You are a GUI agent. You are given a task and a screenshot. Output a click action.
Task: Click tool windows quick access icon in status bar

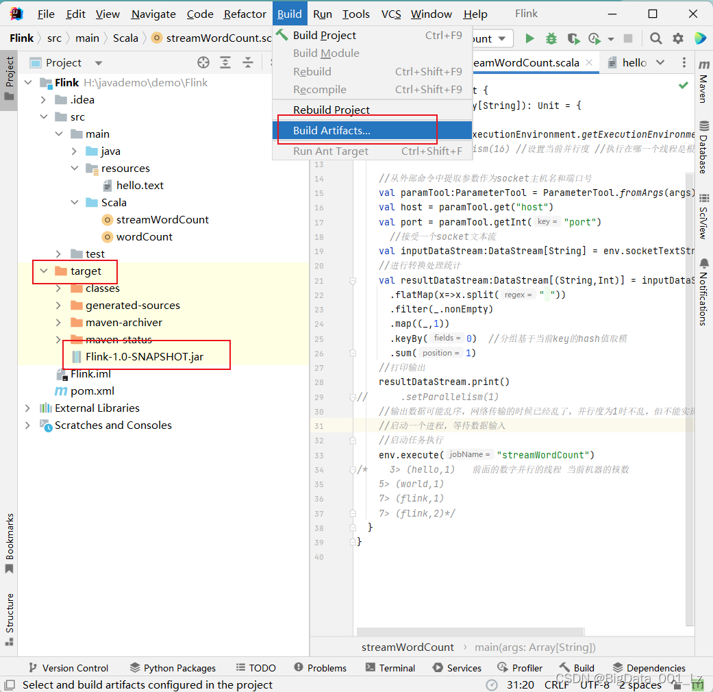pyautogui.click(x=10, y=684)
